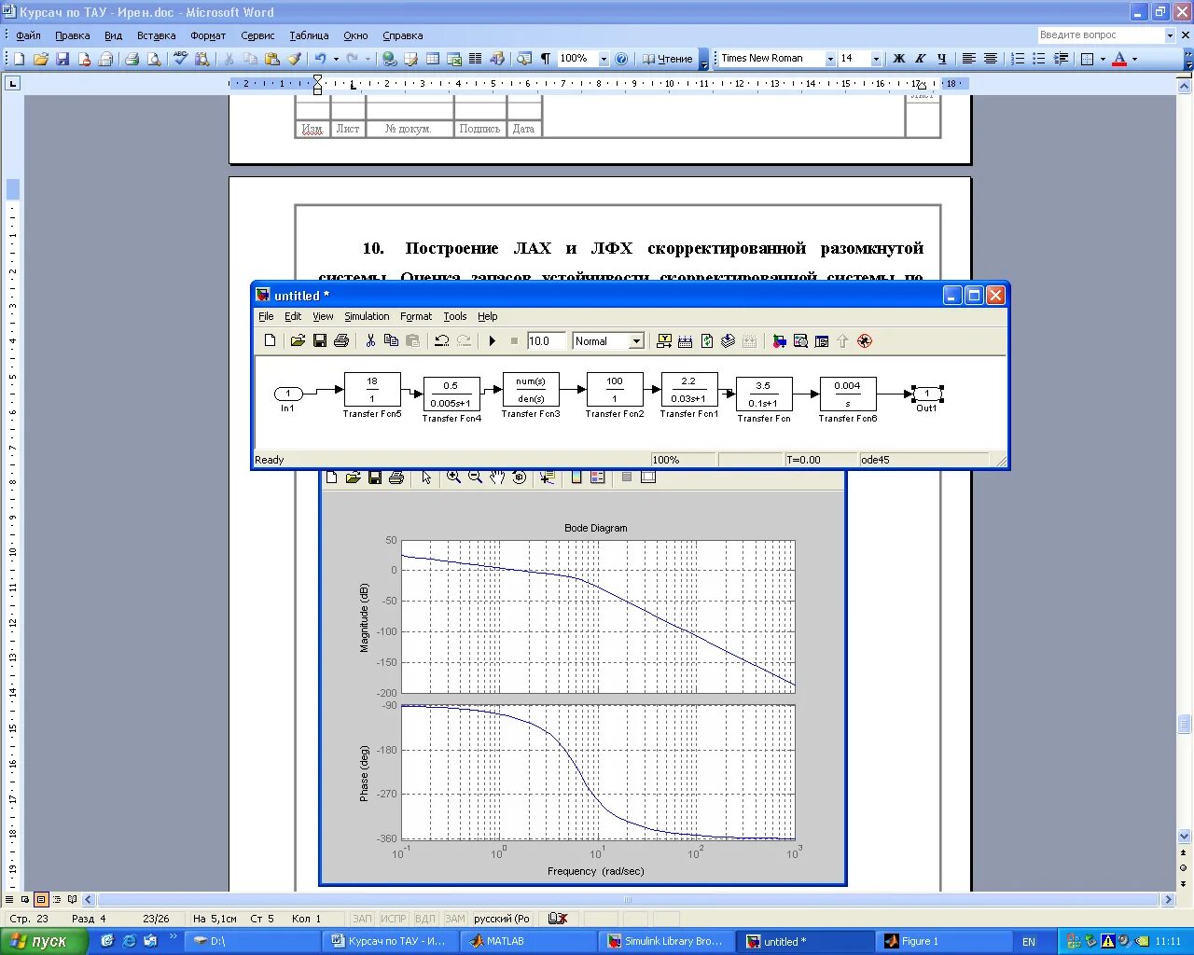Open Word undo history dropdown arrow

(x=336, y=59)
